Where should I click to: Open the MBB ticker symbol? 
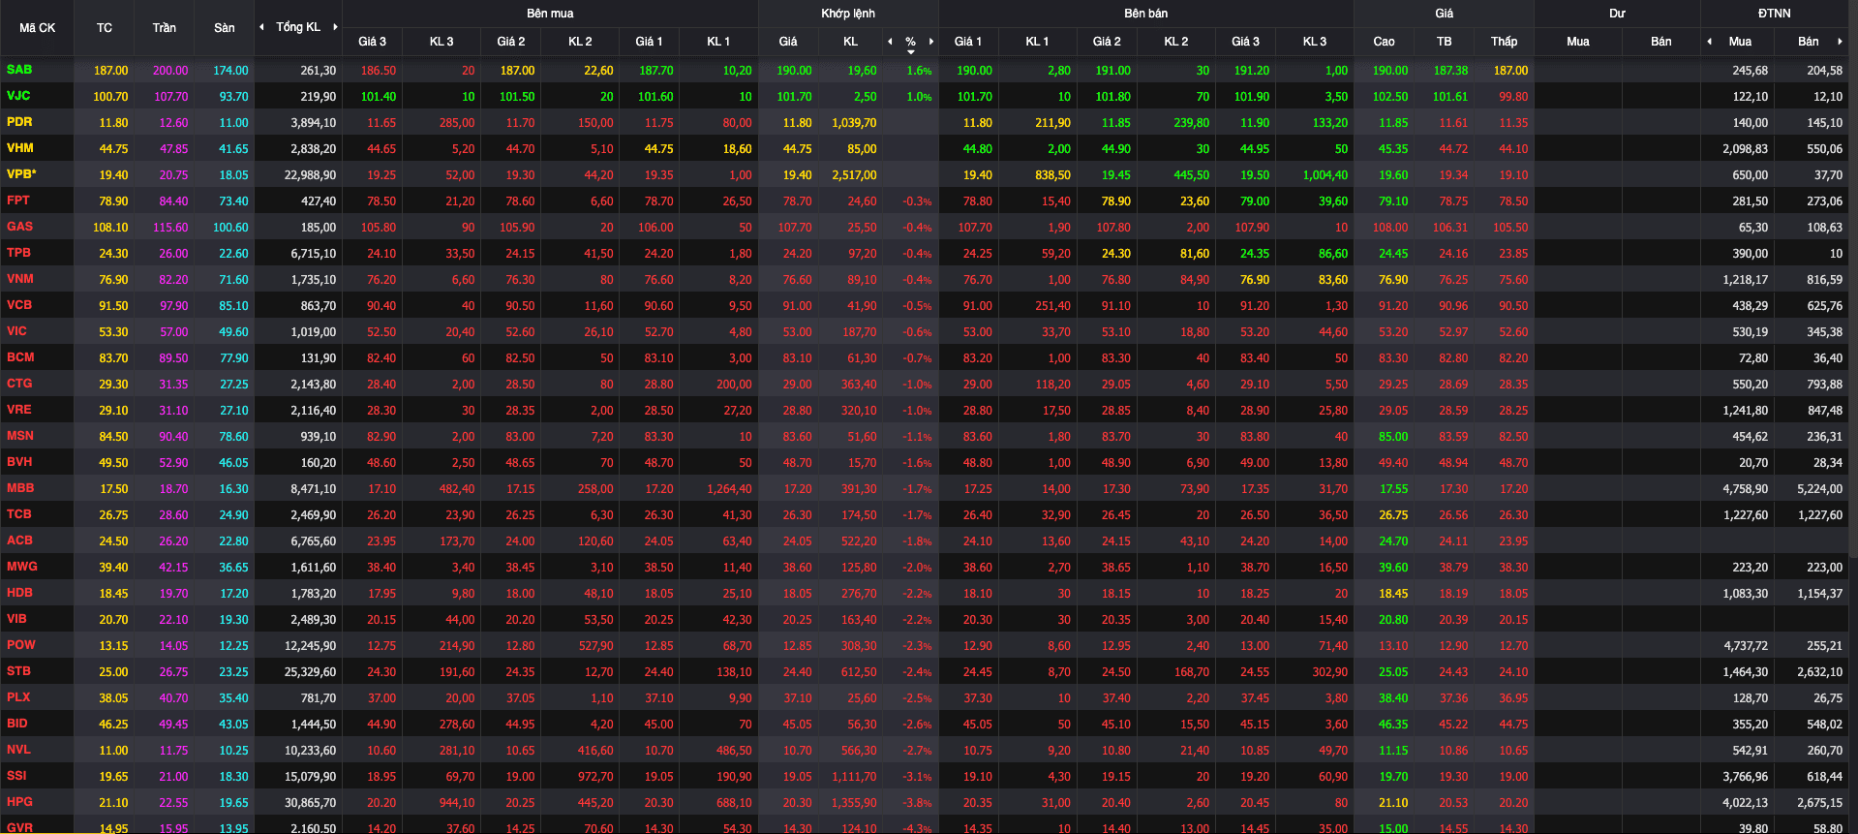(x=20, y=488)
